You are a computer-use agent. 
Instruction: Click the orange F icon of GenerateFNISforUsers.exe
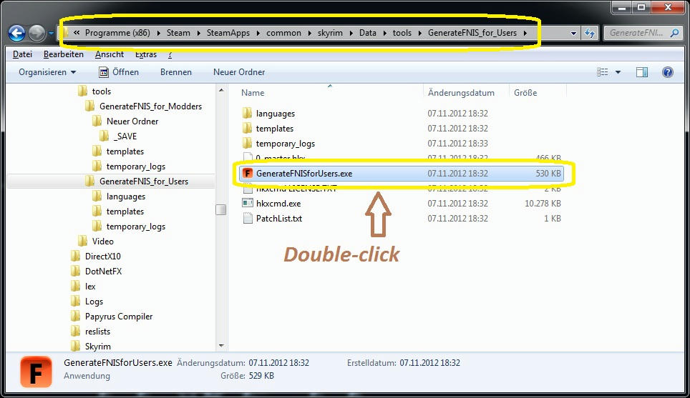coord(248,173)
